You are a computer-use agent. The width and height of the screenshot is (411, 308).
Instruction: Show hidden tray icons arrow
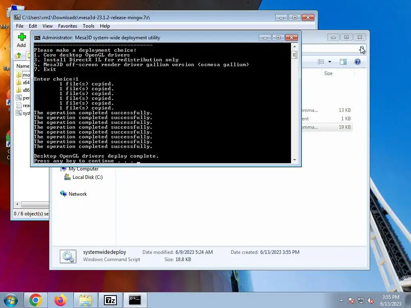pyautogui.click(x=341, y=300)
